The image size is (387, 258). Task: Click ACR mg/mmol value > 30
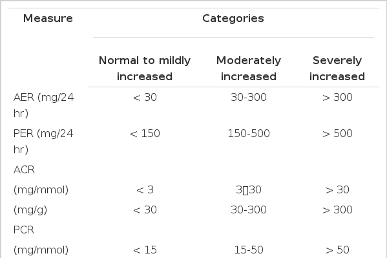337,190
